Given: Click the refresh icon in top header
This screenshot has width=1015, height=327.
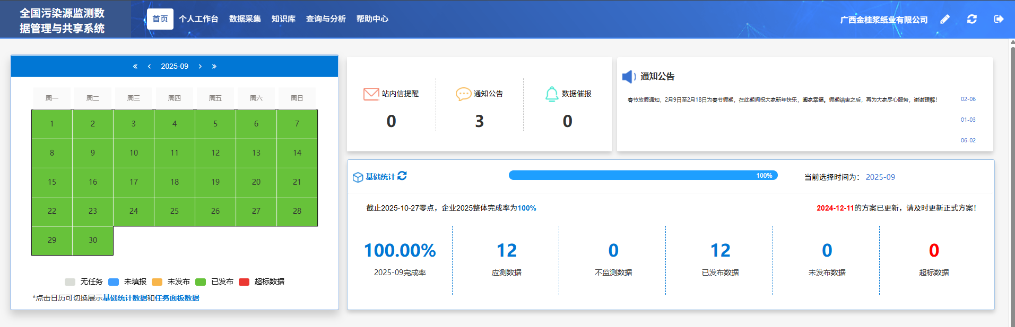Looking at the screenshot, I should point(971,20).
